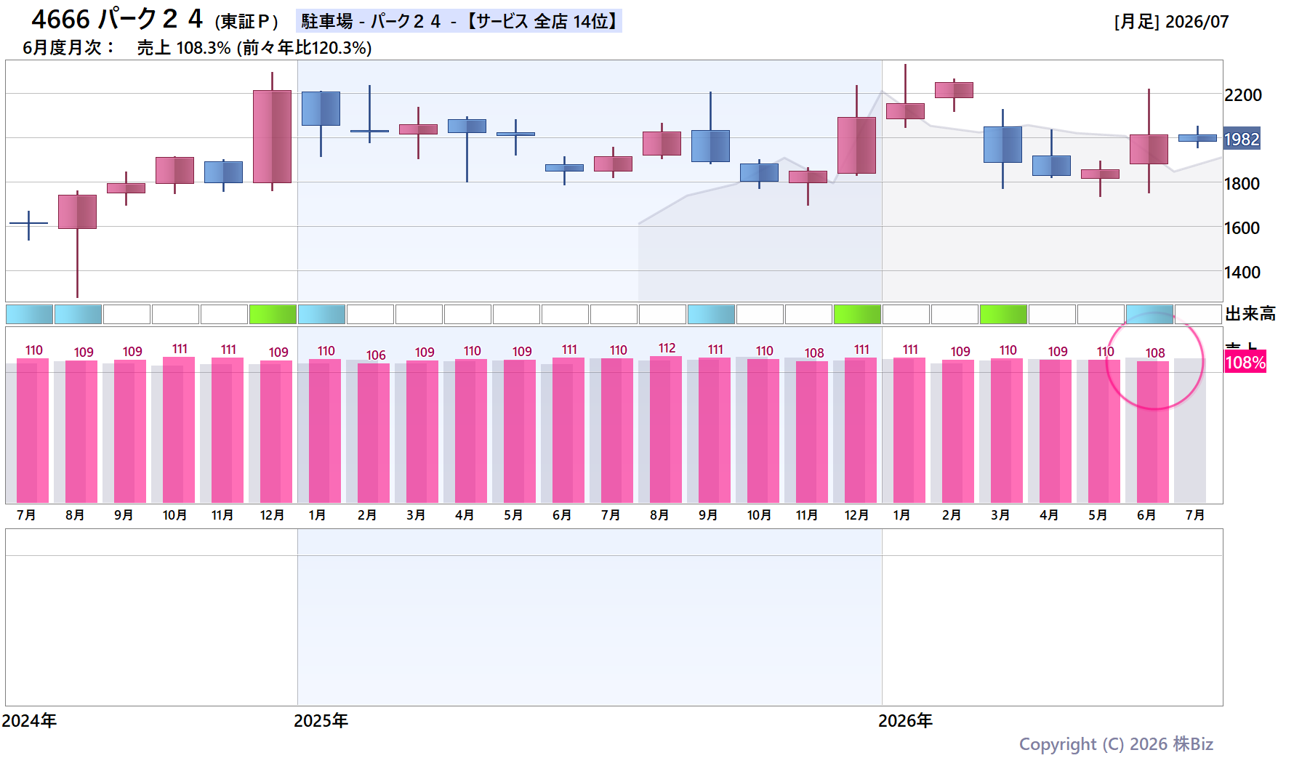Select the 駐車場 サービス 全店 14位 tag

(459, 21)
